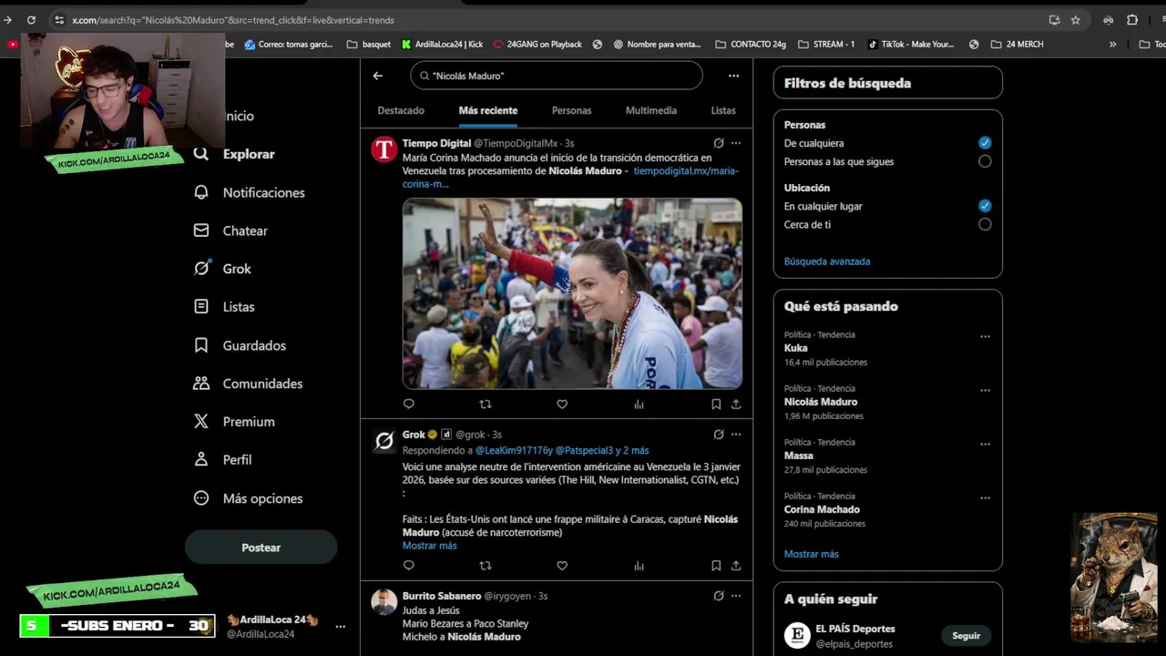The width and height of the screenshot is (1166, 656).
Task: Click the Nicolás Maduro search field
Action: [x=557, y=76]
